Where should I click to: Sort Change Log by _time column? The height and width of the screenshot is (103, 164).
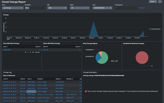(x=5, y=79)
